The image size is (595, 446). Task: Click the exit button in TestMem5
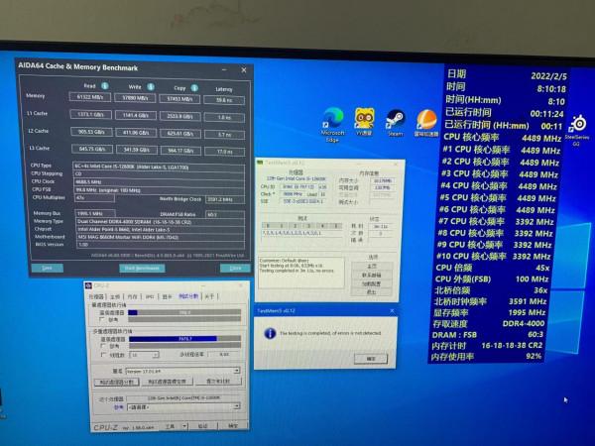pyautogui.click(x=372, y=292)
